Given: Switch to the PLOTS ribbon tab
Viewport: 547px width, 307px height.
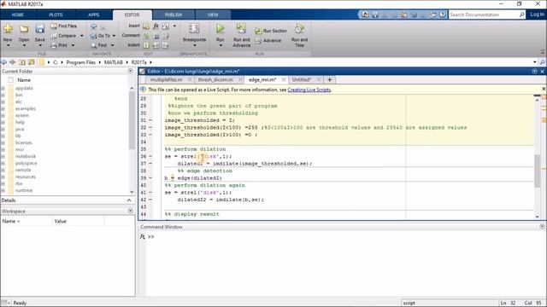Looking at the screenshot, I should (x=56, y=15).
